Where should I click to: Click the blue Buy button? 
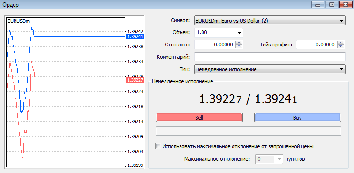point(298,117)
